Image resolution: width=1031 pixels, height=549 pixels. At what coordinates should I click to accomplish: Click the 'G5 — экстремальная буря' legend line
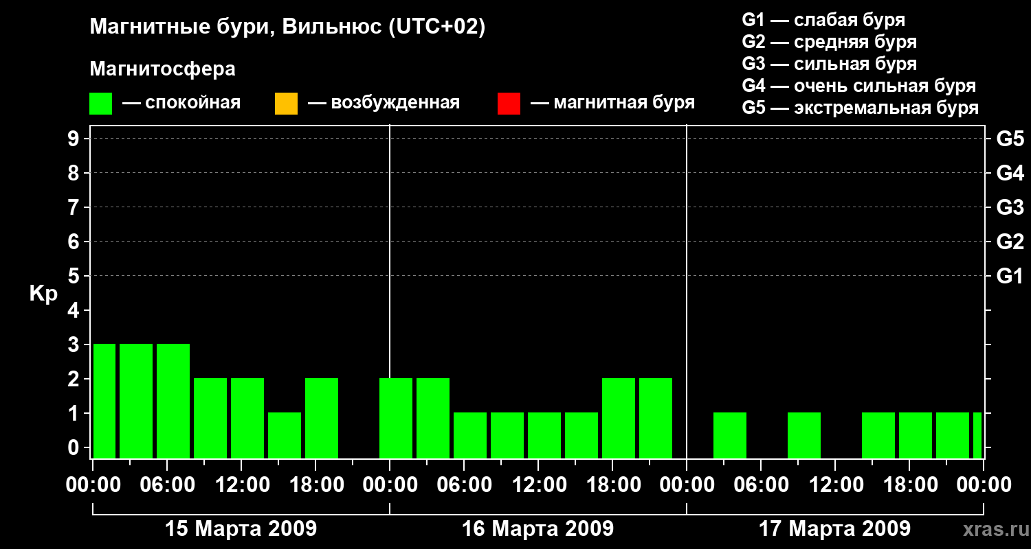point(861,108)
